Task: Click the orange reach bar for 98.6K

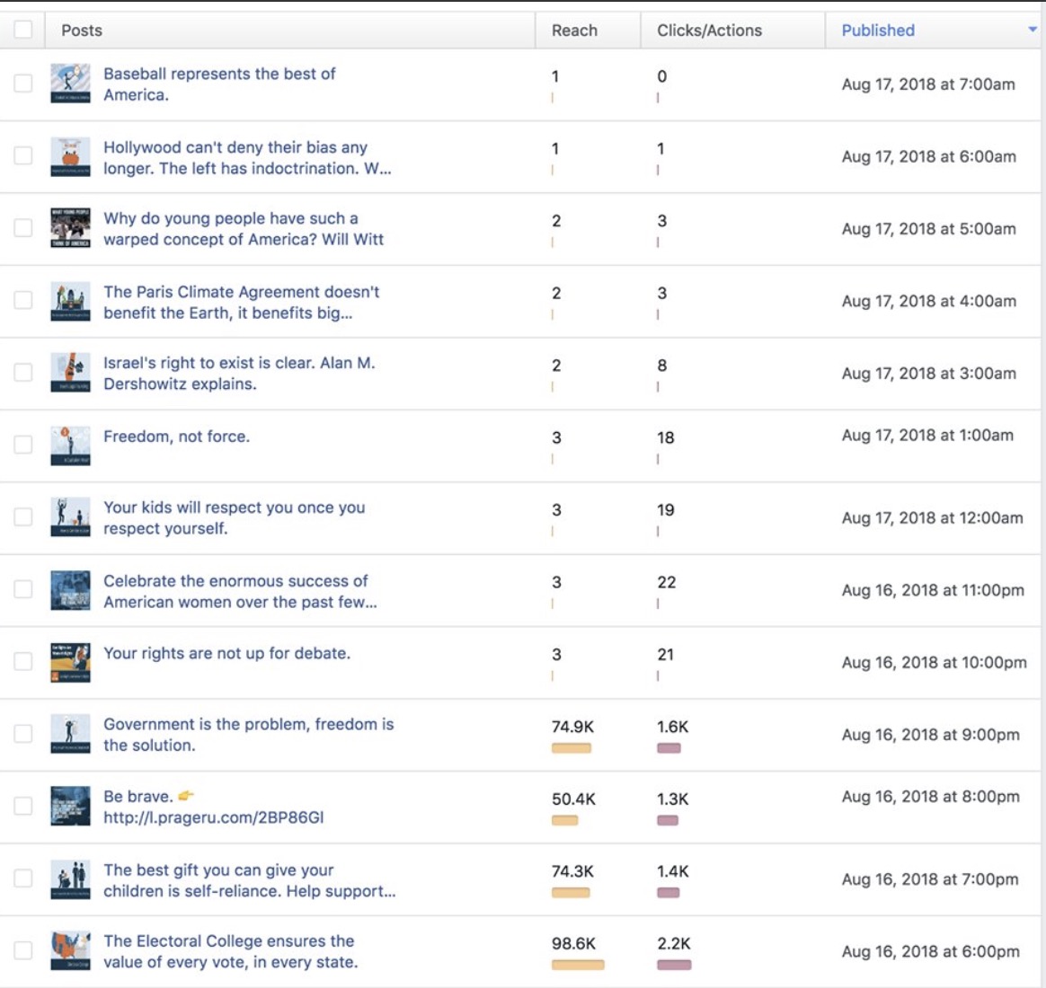Action: [578, 966]
